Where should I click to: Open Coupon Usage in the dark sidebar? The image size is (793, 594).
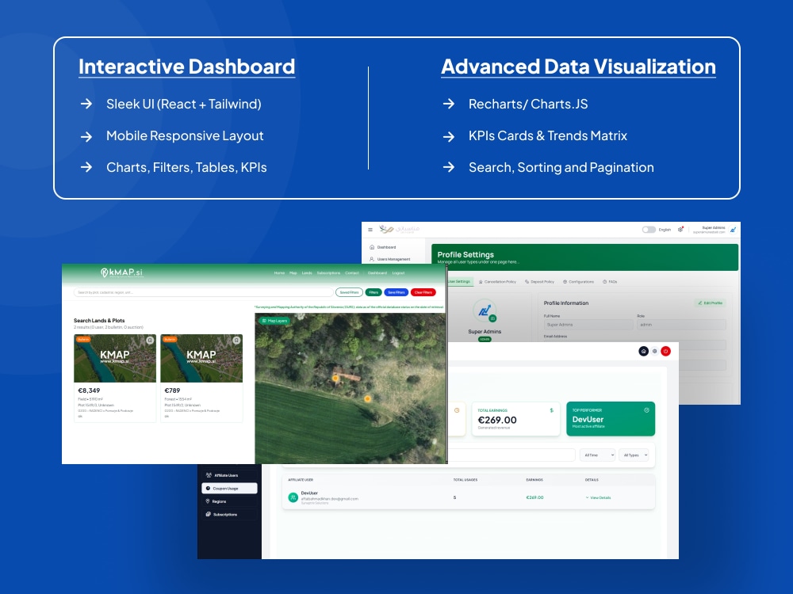pyautogui.click(x=229, y=489)
